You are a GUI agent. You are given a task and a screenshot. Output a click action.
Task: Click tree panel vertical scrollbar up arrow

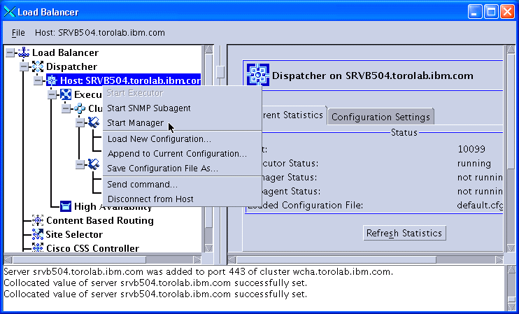point(208,49)
